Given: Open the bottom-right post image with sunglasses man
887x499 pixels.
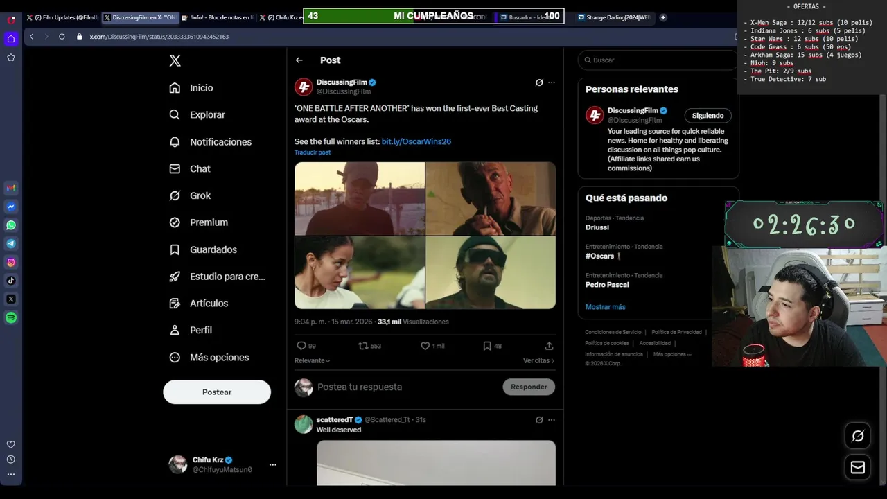Looking at the screenshot, I should coord(491,273).
